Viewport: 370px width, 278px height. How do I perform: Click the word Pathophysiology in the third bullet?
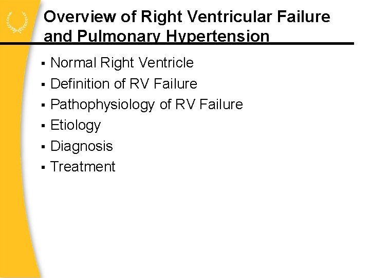pos(103,105)
